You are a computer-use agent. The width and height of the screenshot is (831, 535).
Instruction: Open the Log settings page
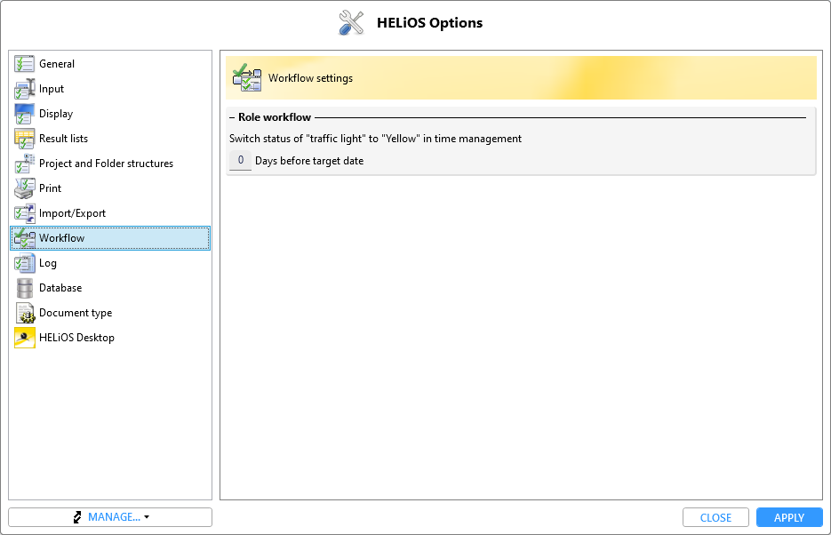[x=48, y=263]
